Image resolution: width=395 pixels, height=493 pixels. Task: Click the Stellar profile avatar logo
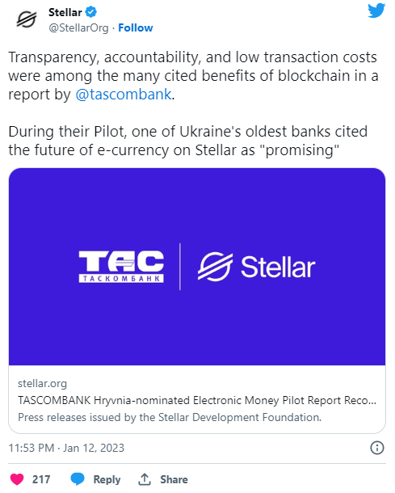[27, 19]
